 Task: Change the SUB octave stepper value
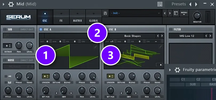[x=7, y=46]
